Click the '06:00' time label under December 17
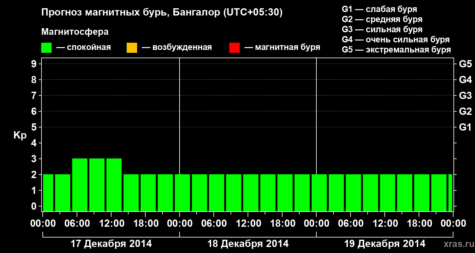The width and height of the screenshot is (475, 253). click(x=77, y=224)
